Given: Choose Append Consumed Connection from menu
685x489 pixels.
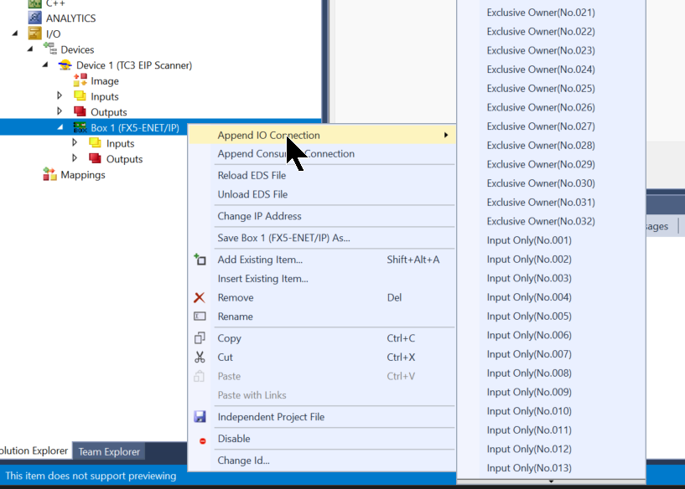Looking at the screenshot, I should tap(286, 154).
